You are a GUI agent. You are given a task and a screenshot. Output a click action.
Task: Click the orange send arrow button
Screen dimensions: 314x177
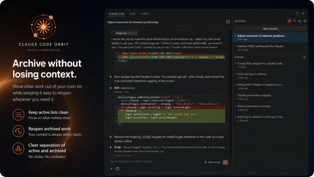click(225, 162)
